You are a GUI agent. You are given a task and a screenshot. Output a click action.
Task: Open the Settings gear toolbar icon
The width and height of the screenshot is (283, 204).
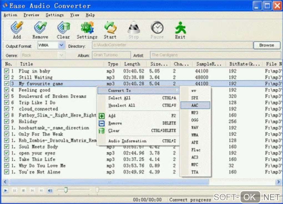(x=87, y=28)
